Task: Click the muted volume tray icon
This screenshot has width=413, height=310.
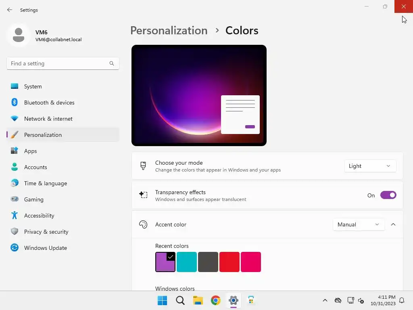Action: [x=361, y=300]
